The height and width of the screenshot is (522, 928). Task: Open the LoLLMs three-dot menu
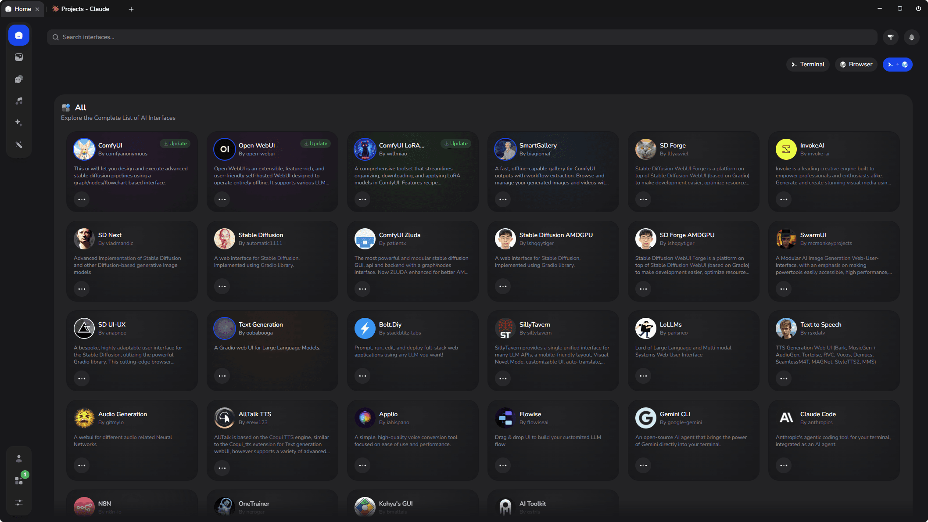643,376
